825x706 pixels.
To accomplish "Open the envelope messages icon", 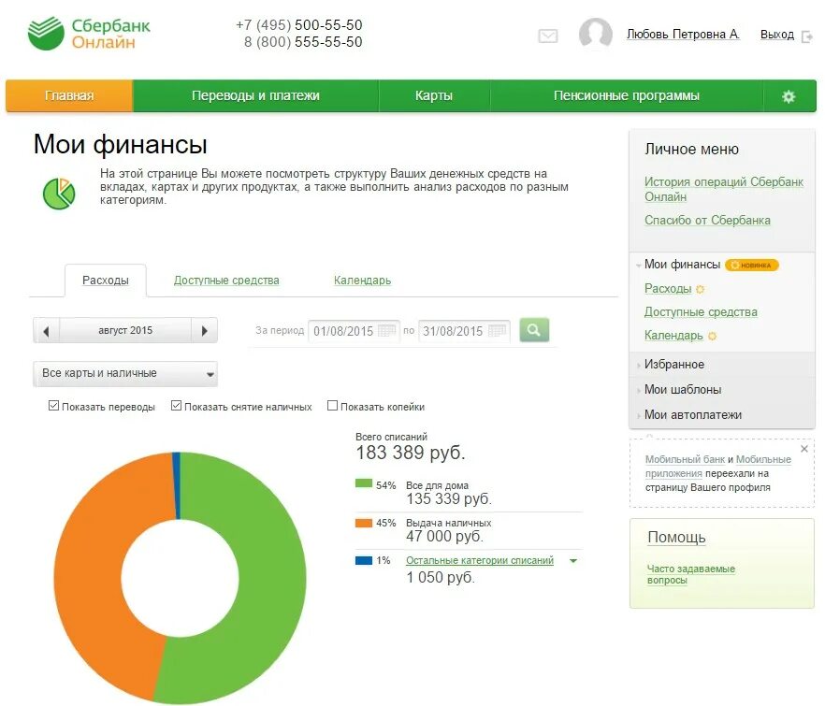I will (x=547, y=36).
